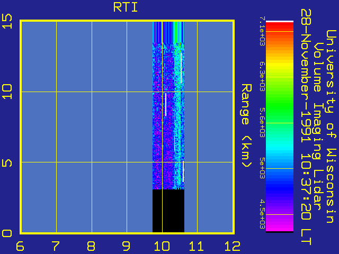Click the 5.6e+03 colorbar label
Viewport: 339px width, 254px height.
point(262,123)
